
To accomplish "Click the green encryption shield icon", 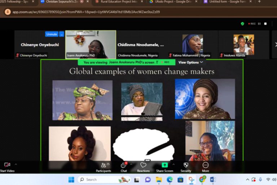I will [242, 24].
